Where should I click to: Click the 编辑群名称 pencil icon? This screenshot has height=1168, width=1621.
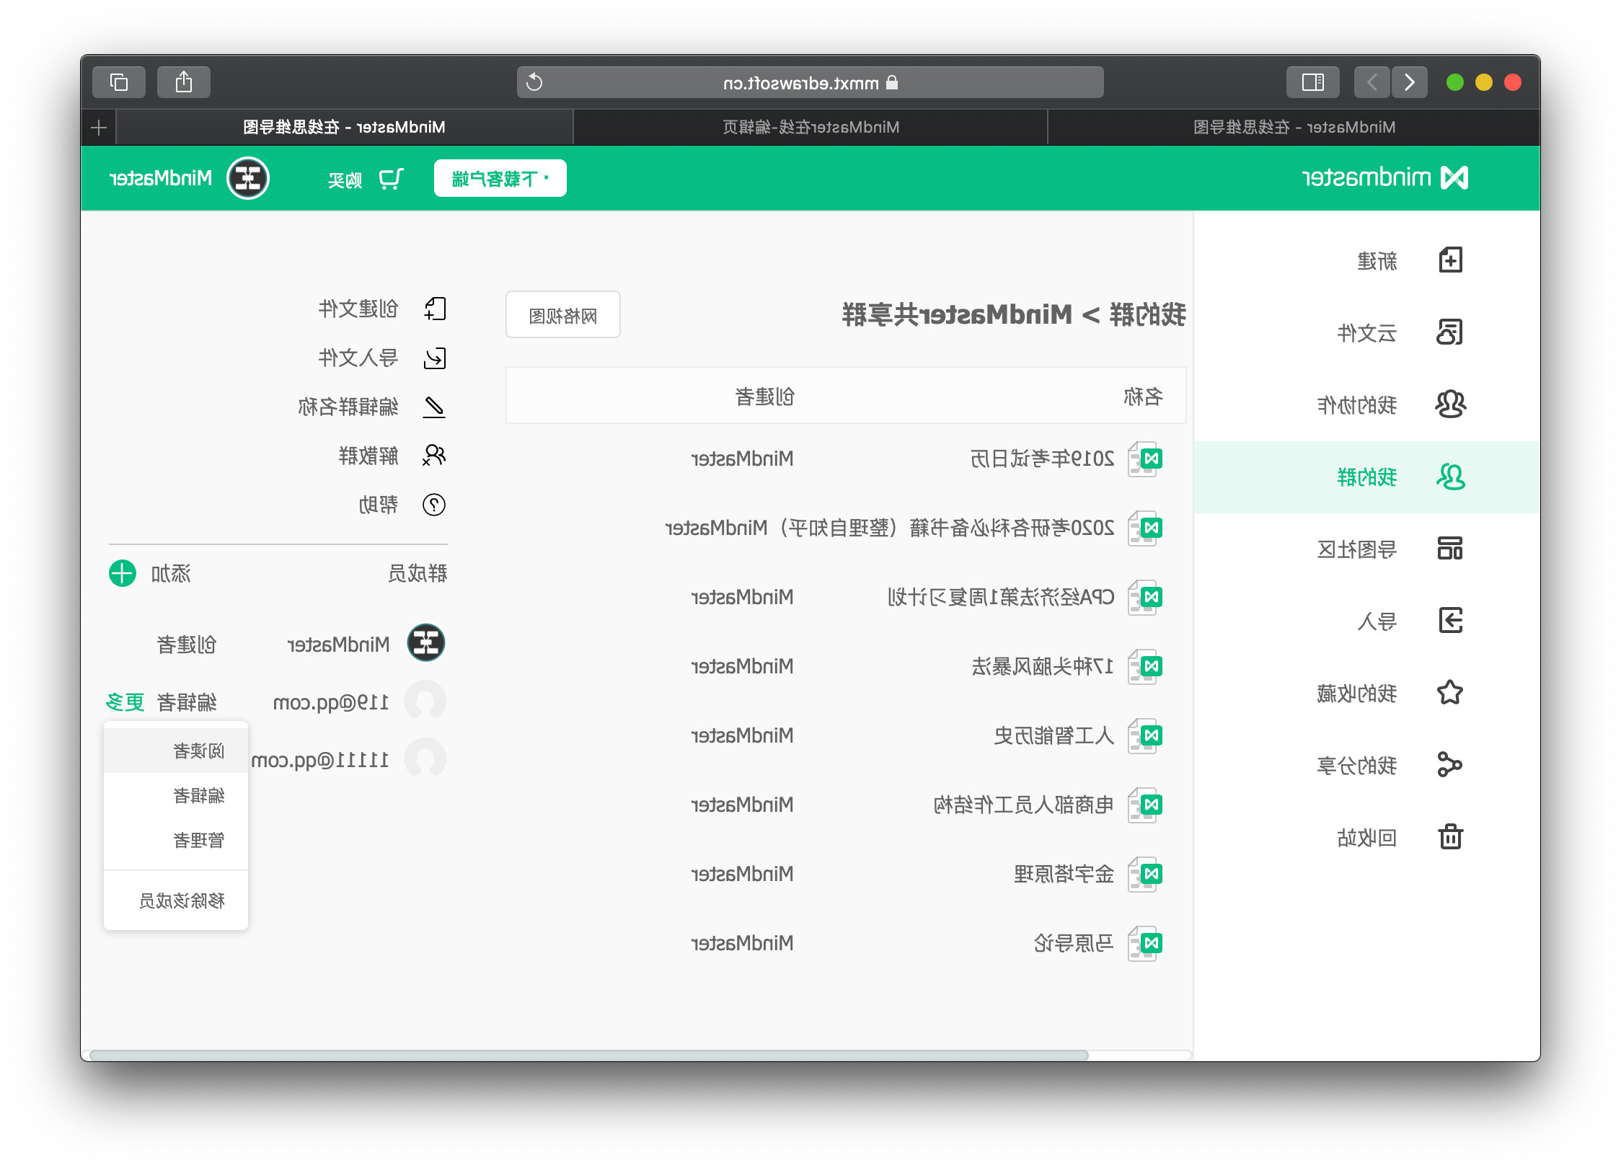point(434,407)
